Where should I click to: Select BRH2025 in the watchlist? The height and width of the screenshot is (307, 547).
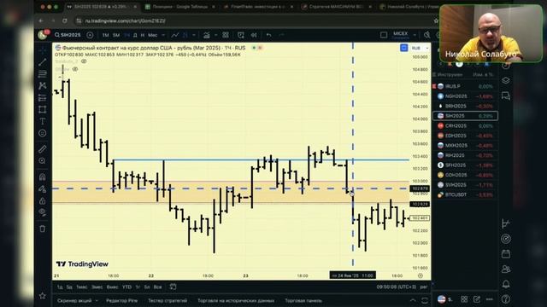(x=465, y=106)
